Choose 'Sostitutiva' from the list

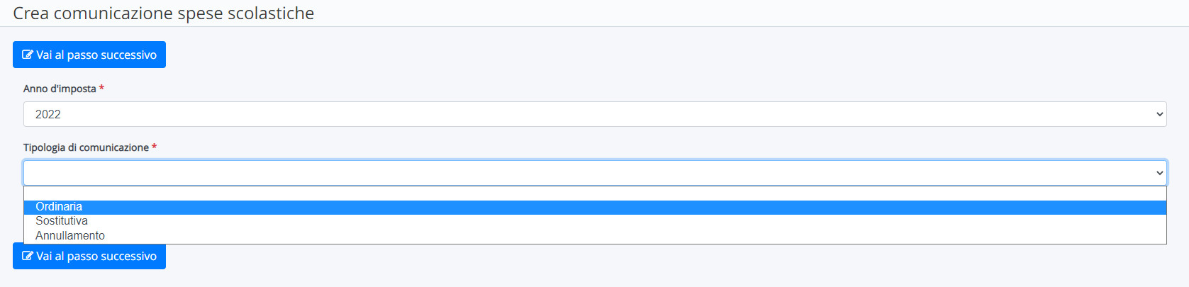pos(595,221)
